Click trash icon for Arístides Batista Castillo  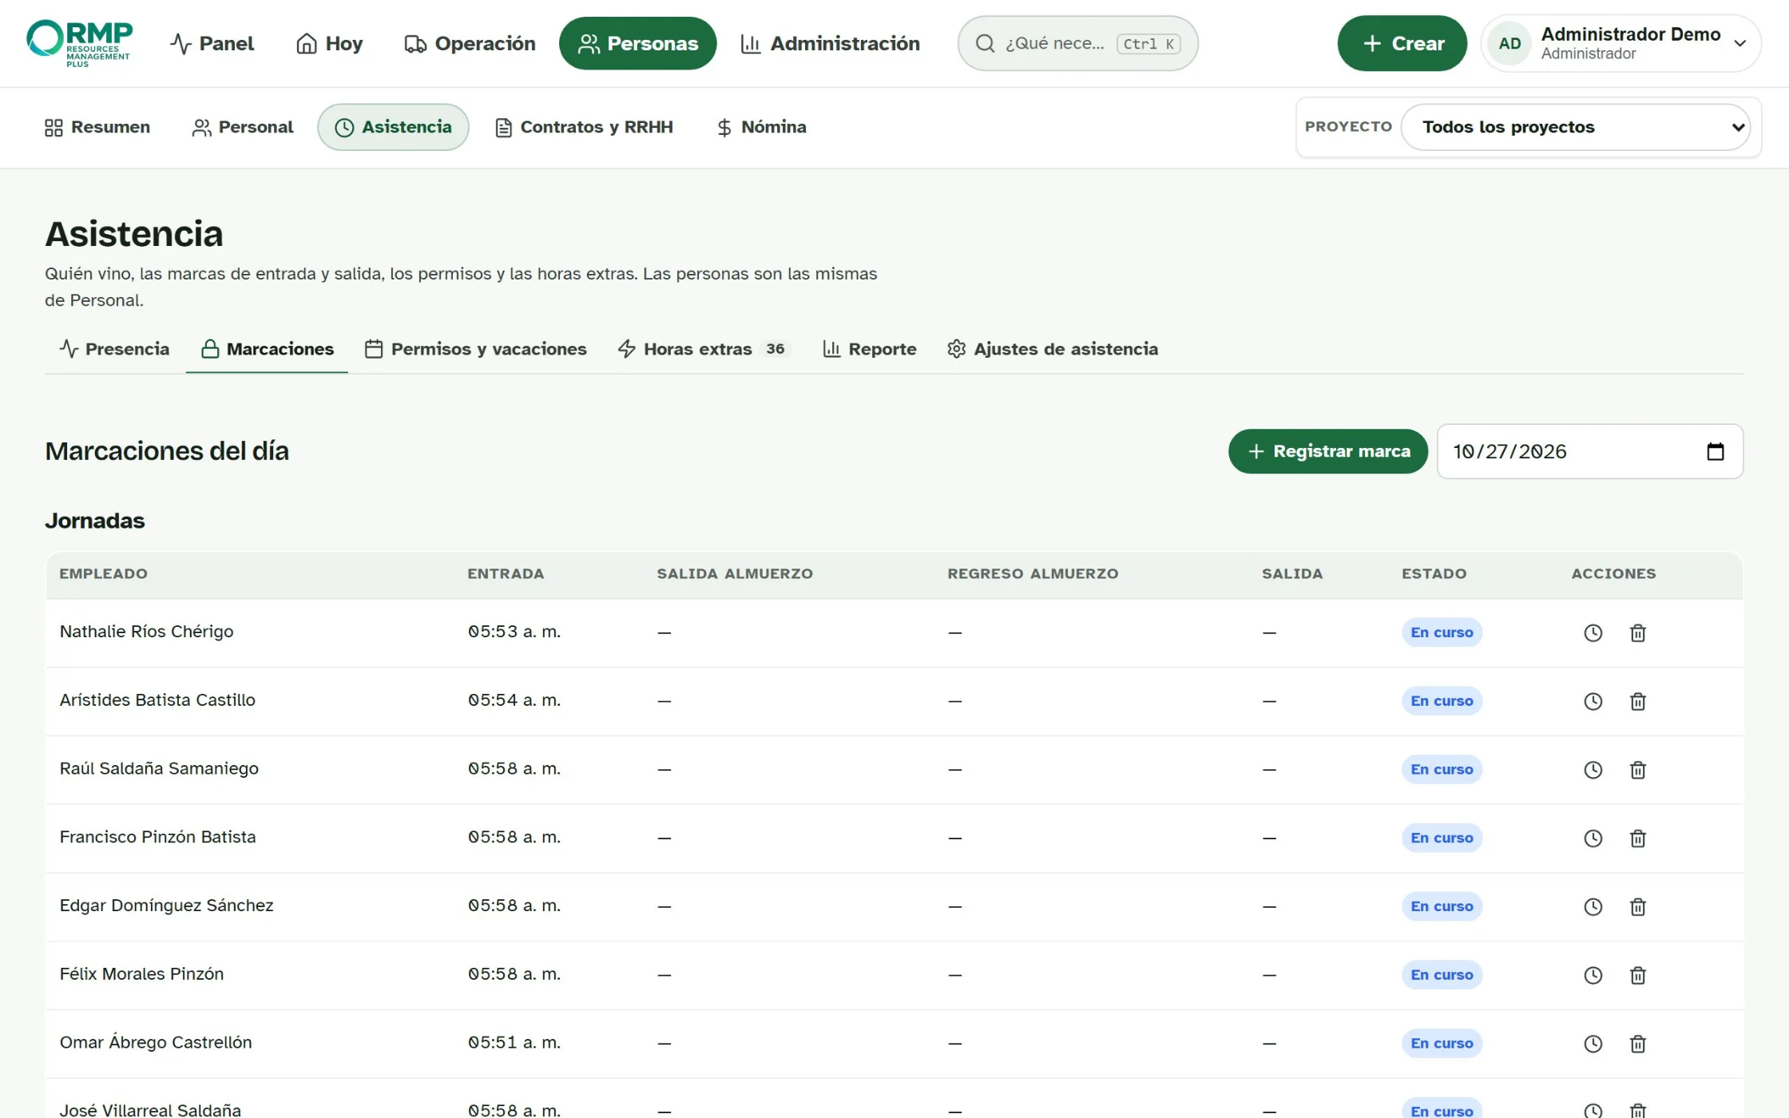click(x=1637, y=701)
